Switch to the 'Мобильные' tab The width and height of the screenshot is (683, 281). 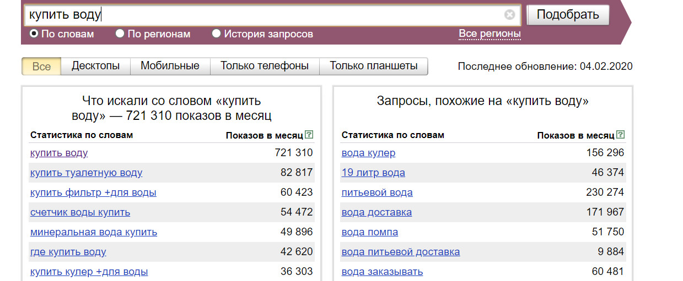[170, 66]
